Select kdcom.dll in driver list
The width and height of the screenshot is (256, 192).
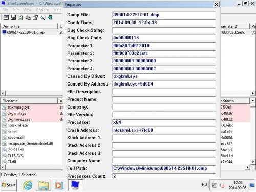point(16,138)
